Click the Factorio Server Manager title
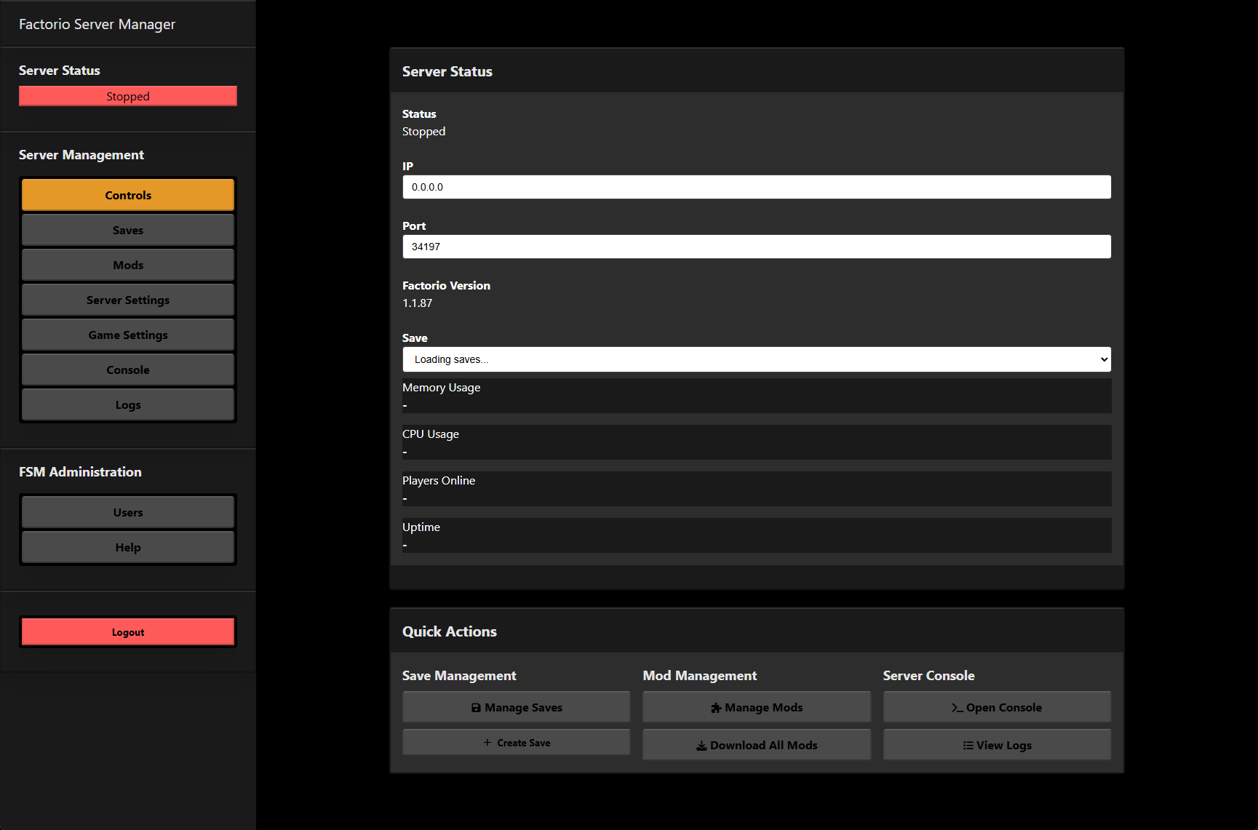The width and height of the screenshot is (1258, 830). point(97,24)
